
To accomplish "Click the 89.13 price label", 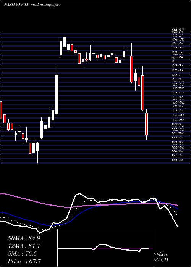I will coord(178,51).
